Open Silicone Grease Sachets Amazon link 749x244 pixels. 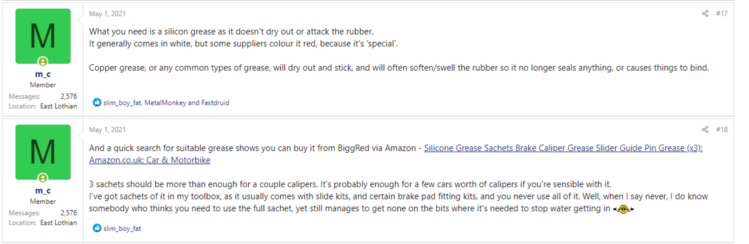click(563, 149)
